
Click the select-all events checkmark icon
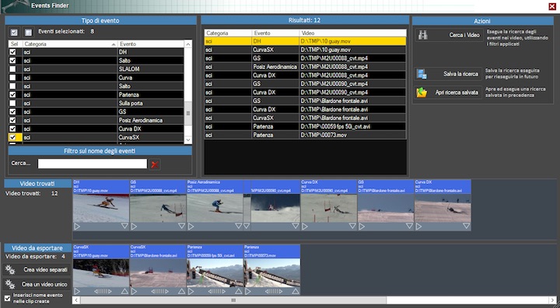pos(14,33)
